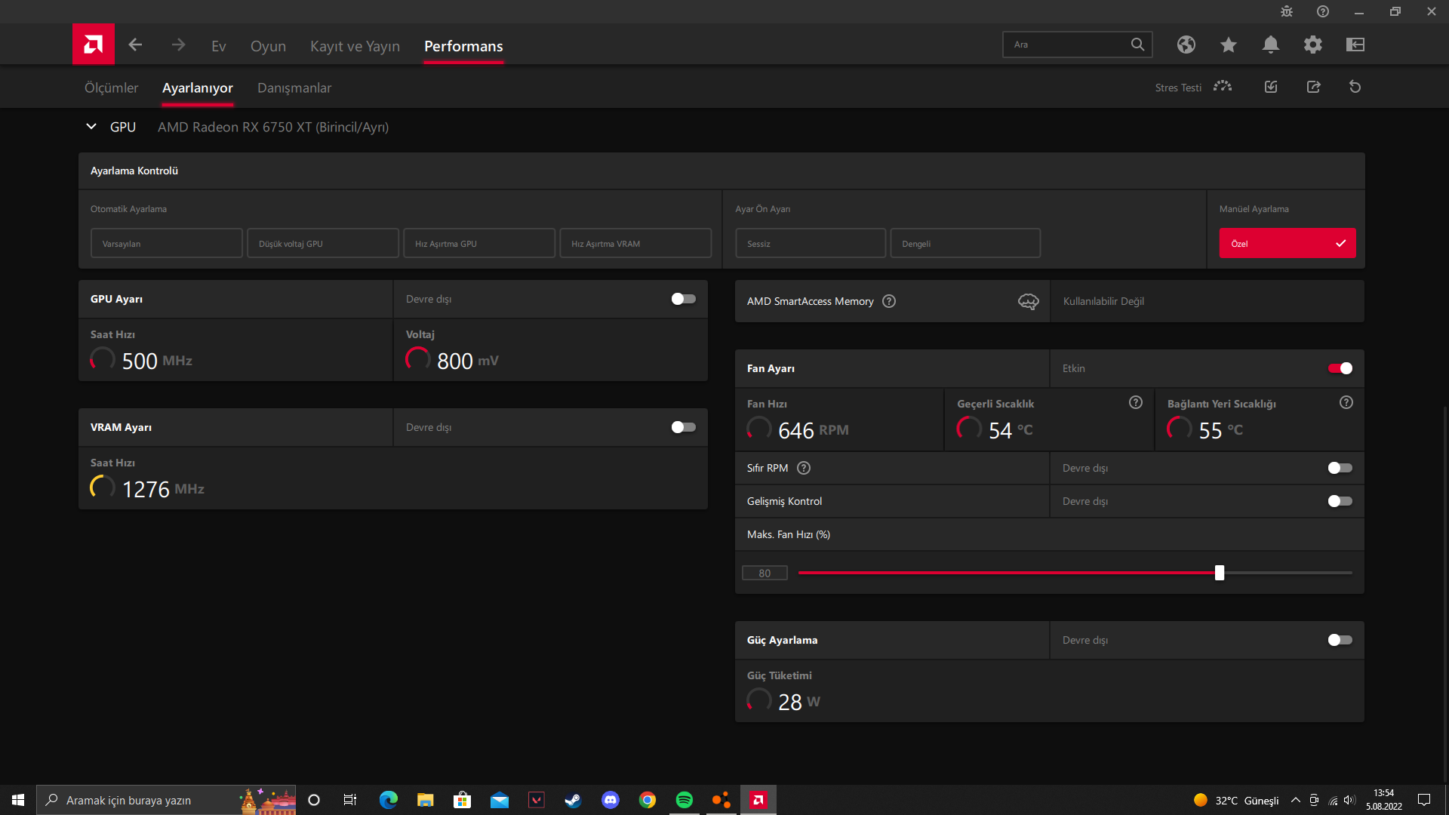Open favorites star icon
1449x815 pixels.
pos(1229,45)
